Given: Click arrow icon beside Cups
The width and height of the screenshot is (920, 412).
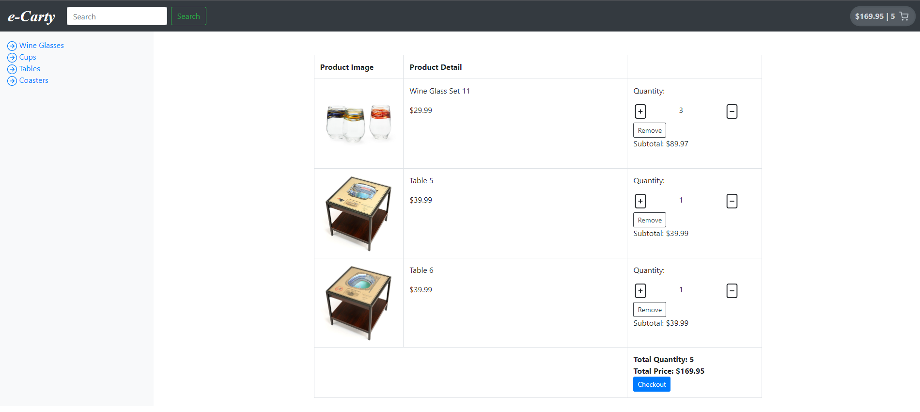Looking at the screenshot, I should click(x=12, y=58).
